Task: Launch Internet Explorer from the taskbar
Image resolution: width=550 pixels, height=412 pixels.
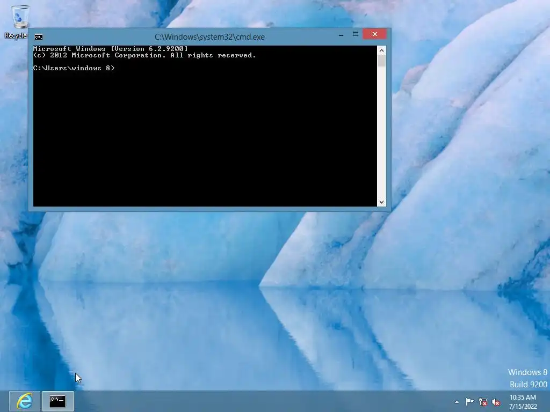Action: point(25,401)
